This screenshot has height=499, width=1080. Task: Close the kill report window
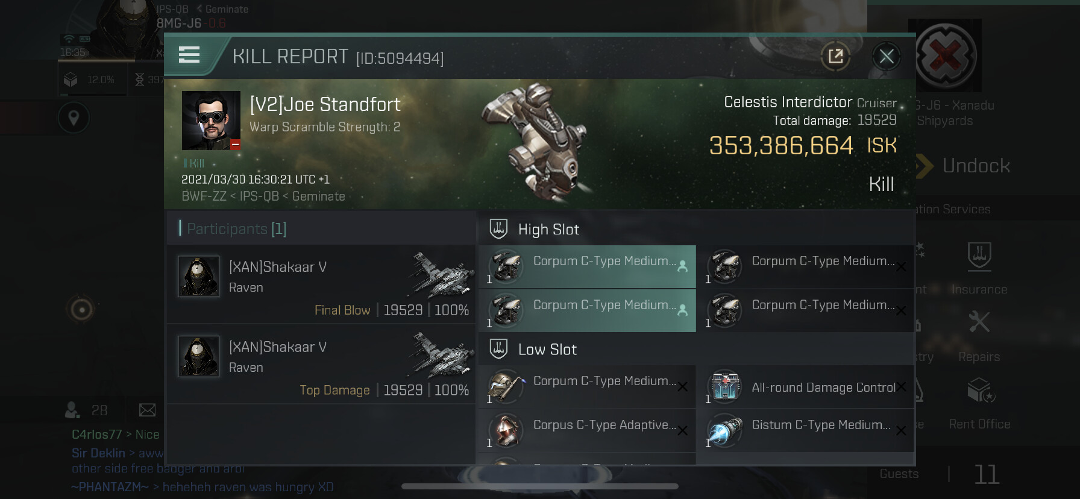coord(886,57)
